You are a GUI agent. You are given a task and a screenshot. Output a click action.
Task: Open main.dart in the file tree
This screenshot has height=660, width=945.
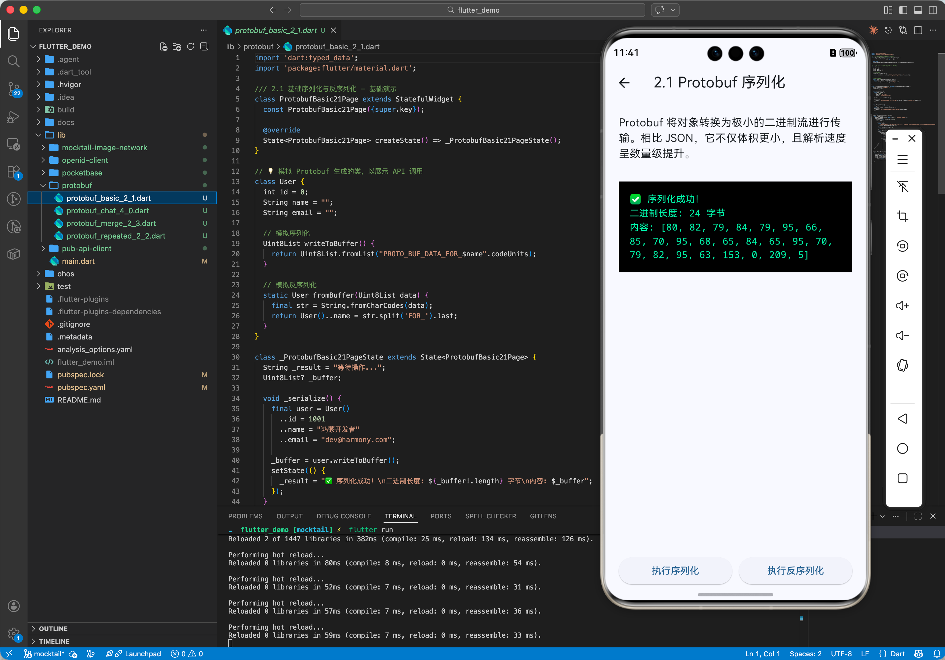click(x=78, y=261)
